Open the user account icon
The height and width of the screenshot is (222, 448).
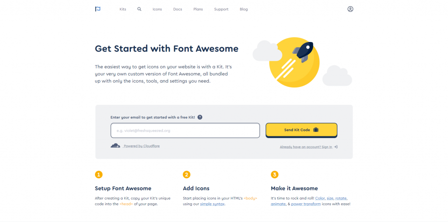pos(350,9)
